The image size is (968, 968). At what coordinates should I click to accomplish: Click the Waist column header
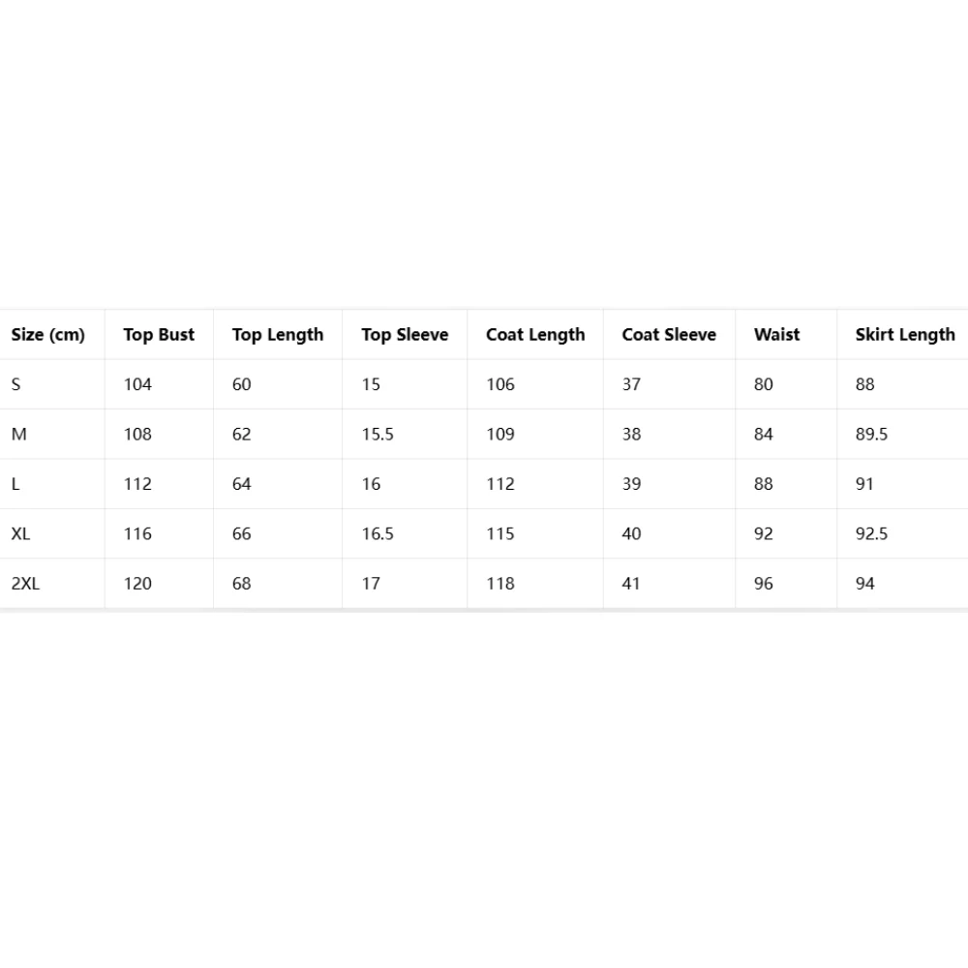point(776,335)
